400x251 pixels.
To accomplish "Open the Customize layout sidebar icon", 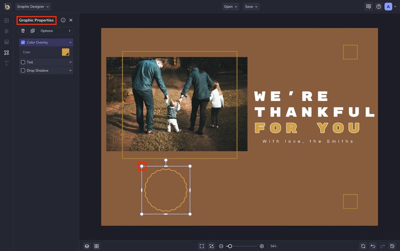I will coord(7,42).
